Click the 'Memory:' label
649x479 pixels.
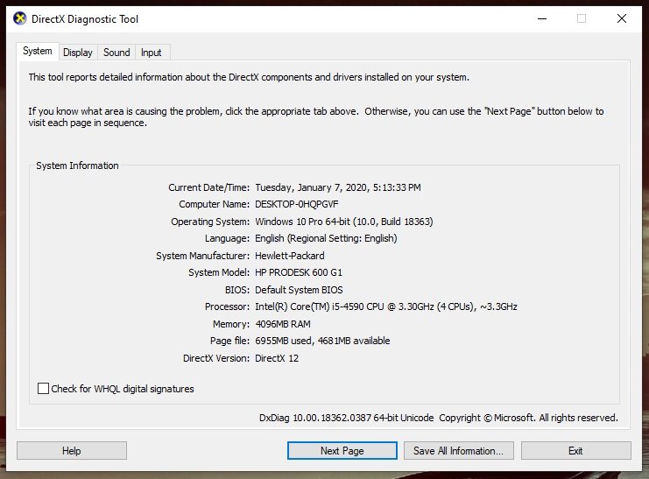231,324
